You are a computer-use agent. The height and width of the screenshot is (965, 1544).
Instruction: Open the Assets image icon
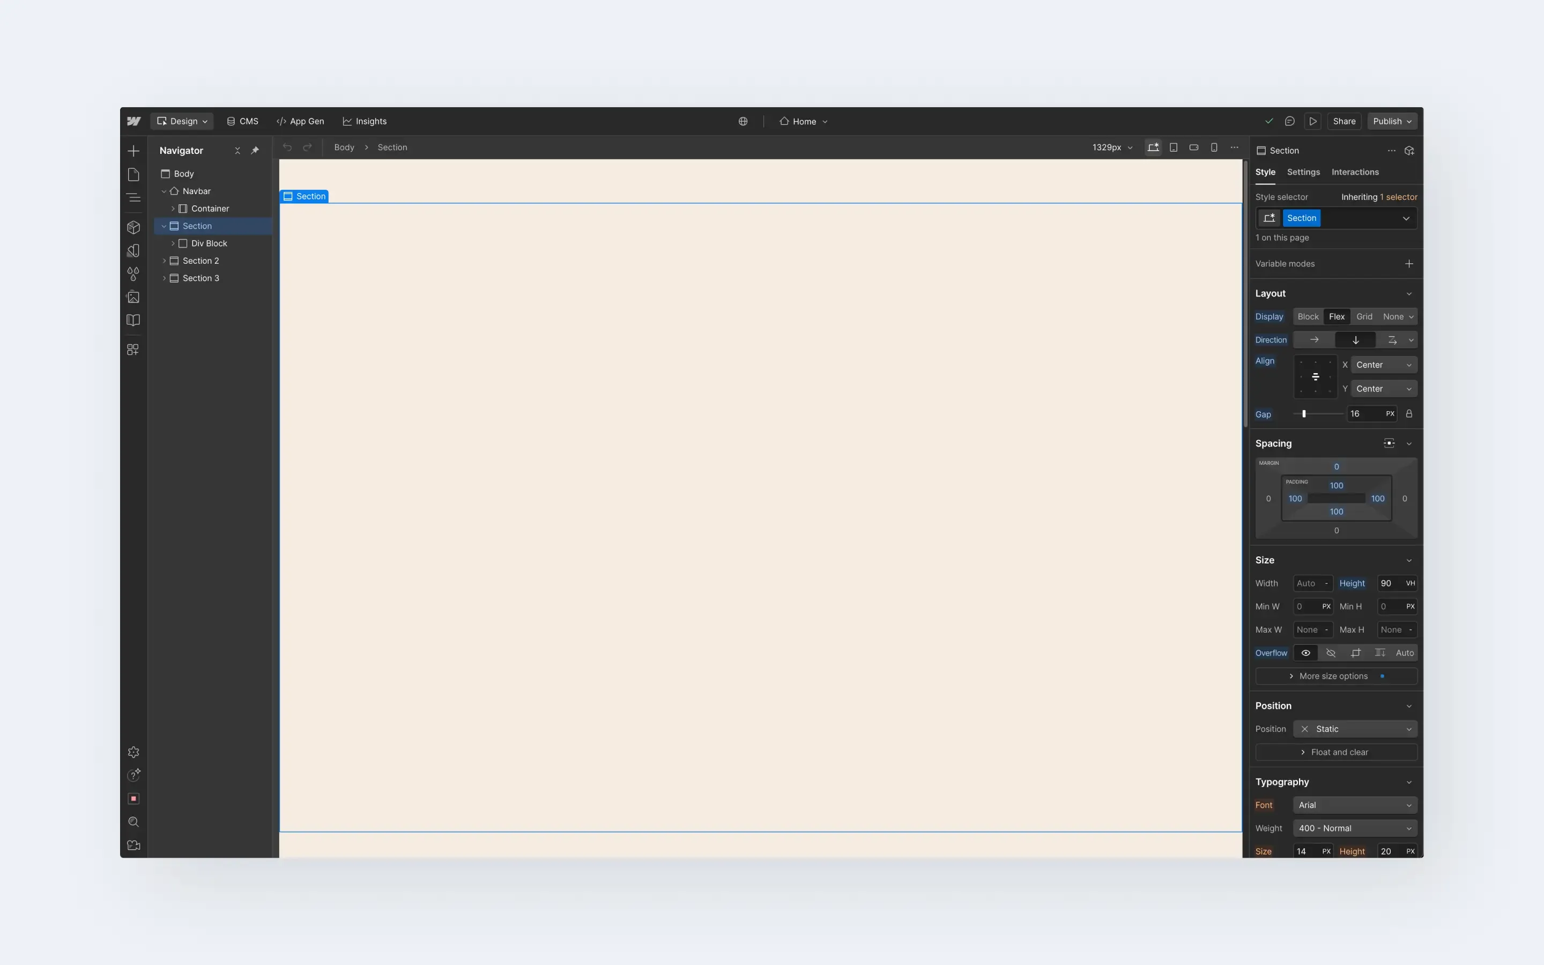[133, 297]
